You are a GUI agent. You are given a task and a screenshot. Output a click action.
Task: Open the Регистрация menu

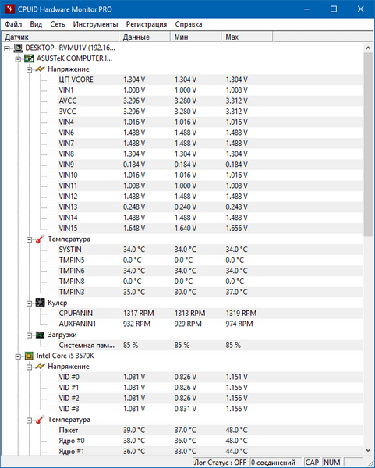click(x=147, y=24)
